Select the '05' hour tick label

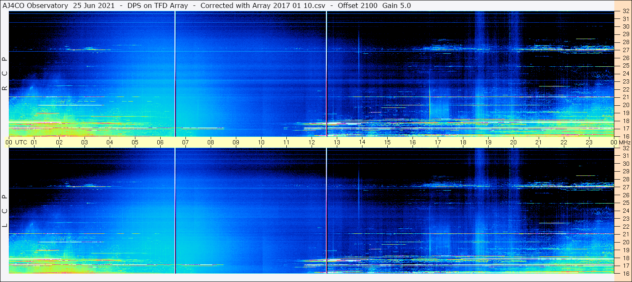(135, 142)
